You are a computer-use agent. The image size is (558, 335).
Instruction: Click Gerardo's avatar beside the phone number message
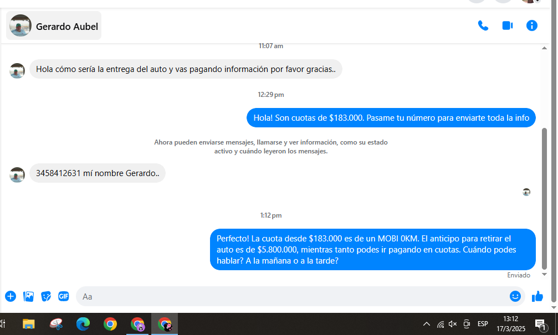pyautogui.click(x=17, y=174)
